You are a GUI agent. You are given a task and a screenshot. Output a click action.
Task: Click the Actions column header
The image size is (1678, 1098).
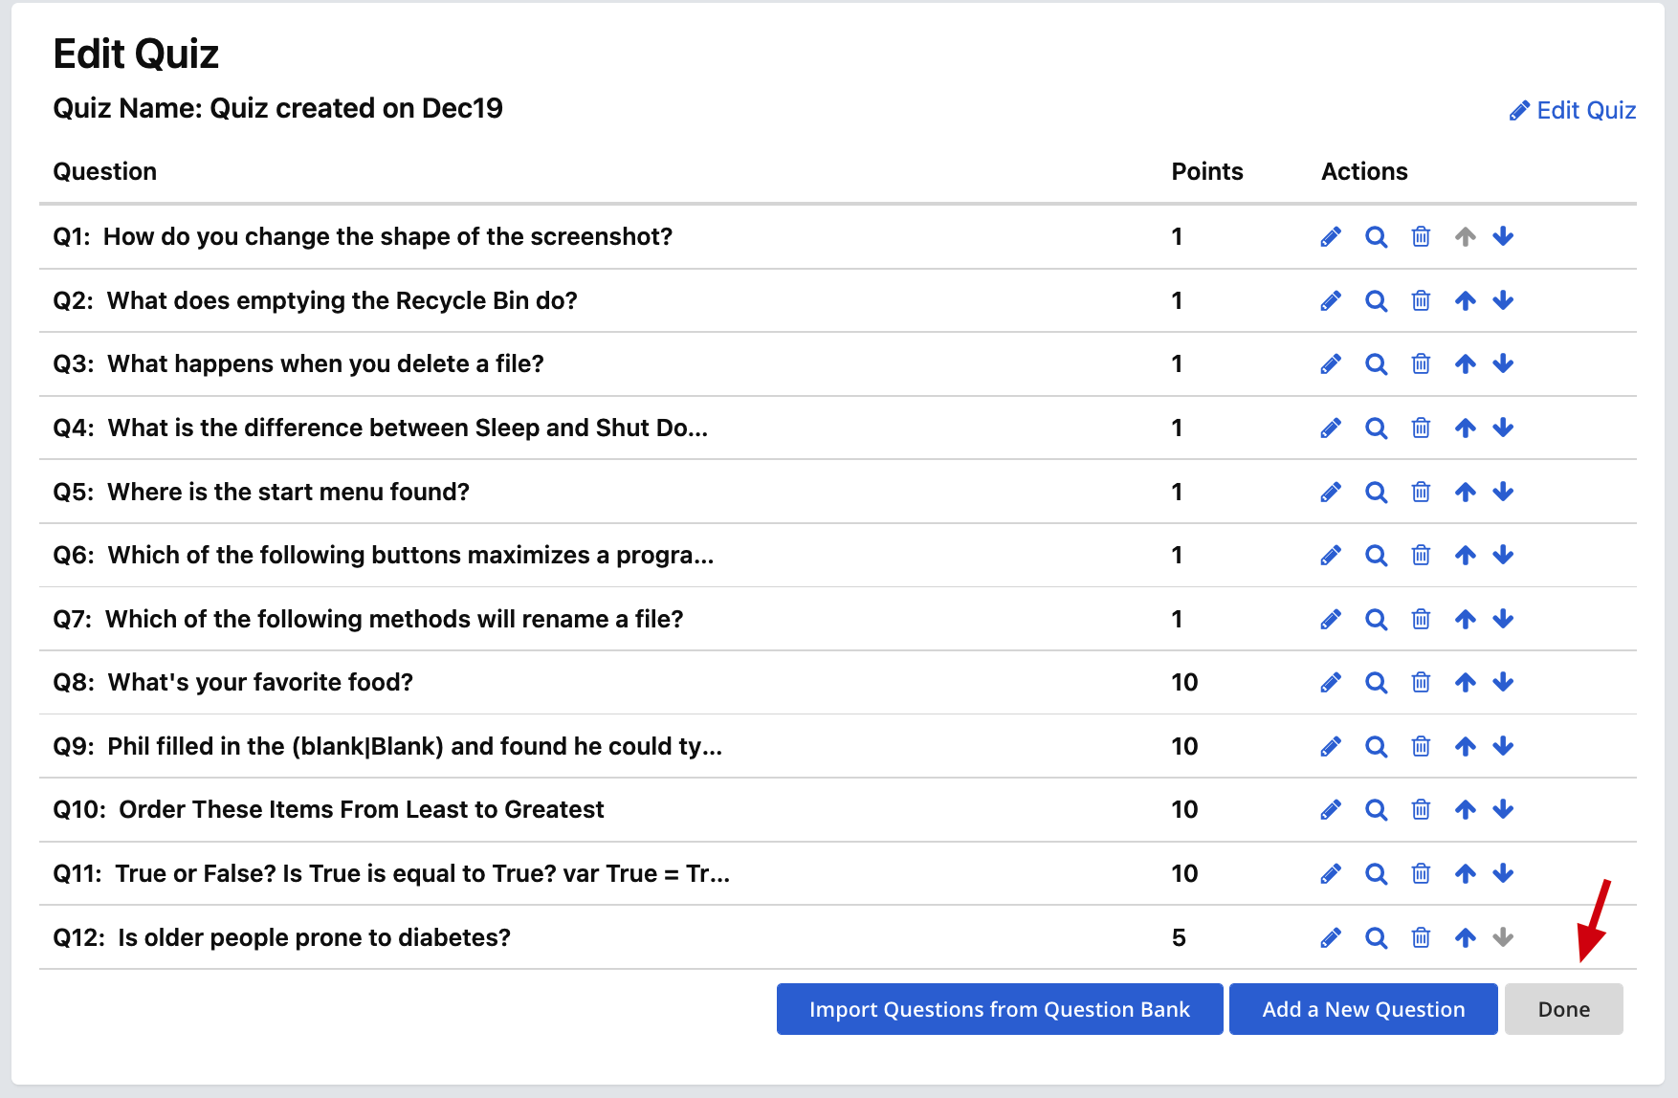click(1364, 171)
